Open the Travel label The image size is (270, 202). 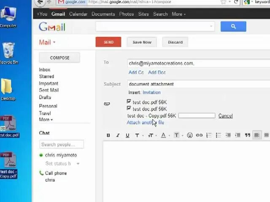click(45, 113)
